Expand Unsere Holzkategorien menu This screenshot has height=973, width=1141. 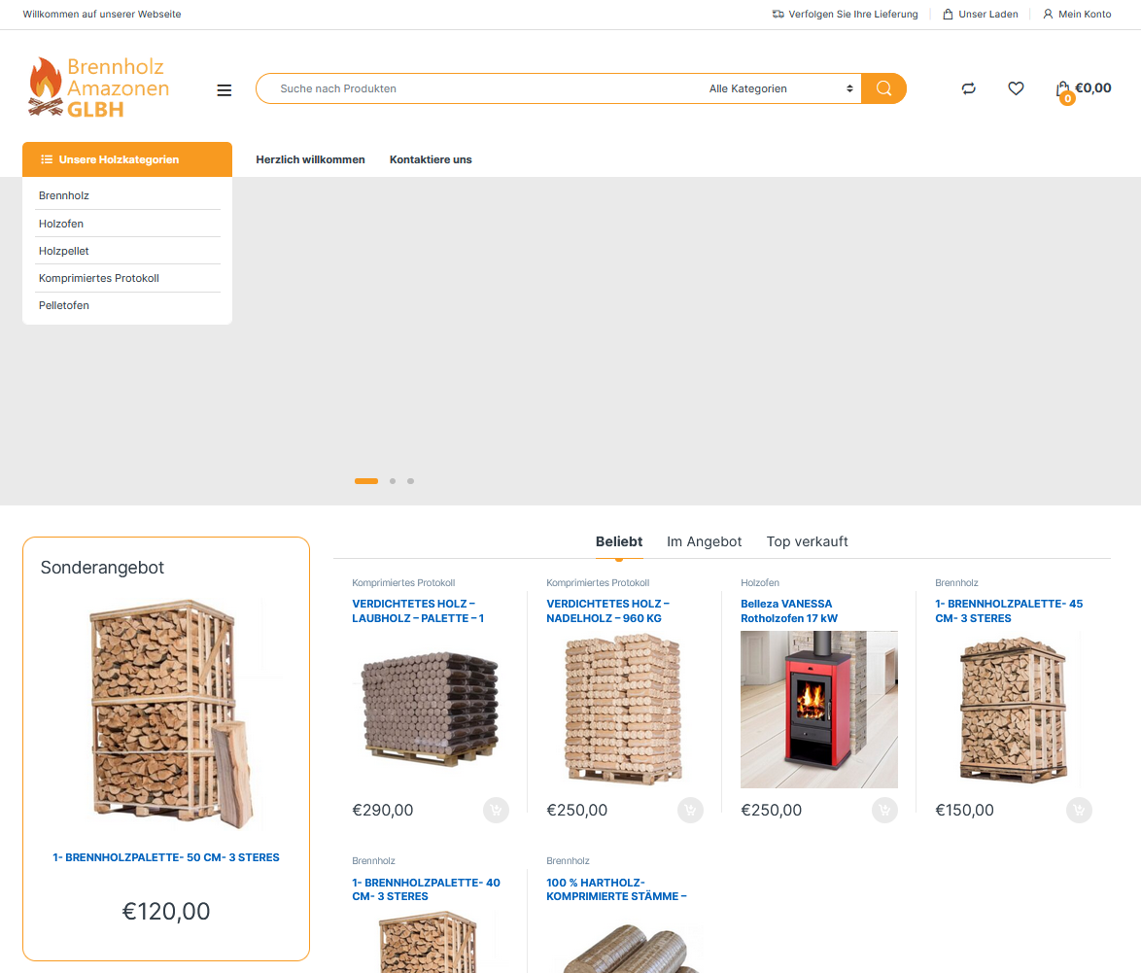[x=127, y=159]
